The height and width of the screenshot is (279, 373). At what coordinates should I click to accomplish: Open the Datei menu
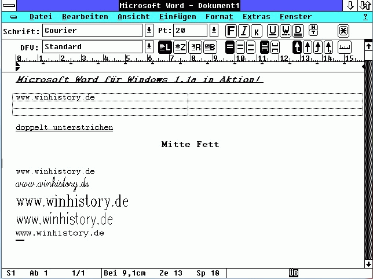click(41, 17)
